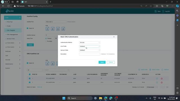This screenshot has height=101, width=180.
Task: Go back in the browser
Action: 3,6
